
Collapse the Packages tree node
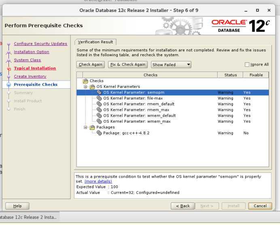tap(85, 127)
